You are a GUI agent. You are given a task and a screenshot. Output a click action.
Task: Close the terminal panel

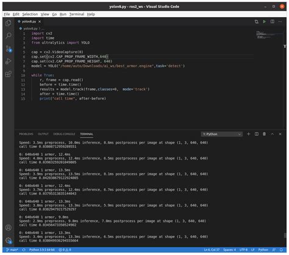[x=280, y=134]
